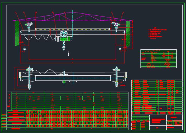This screenshot has height=133, width=186.
Task: Select the overall span dimension line in the elevation
Action: [72, 63]
